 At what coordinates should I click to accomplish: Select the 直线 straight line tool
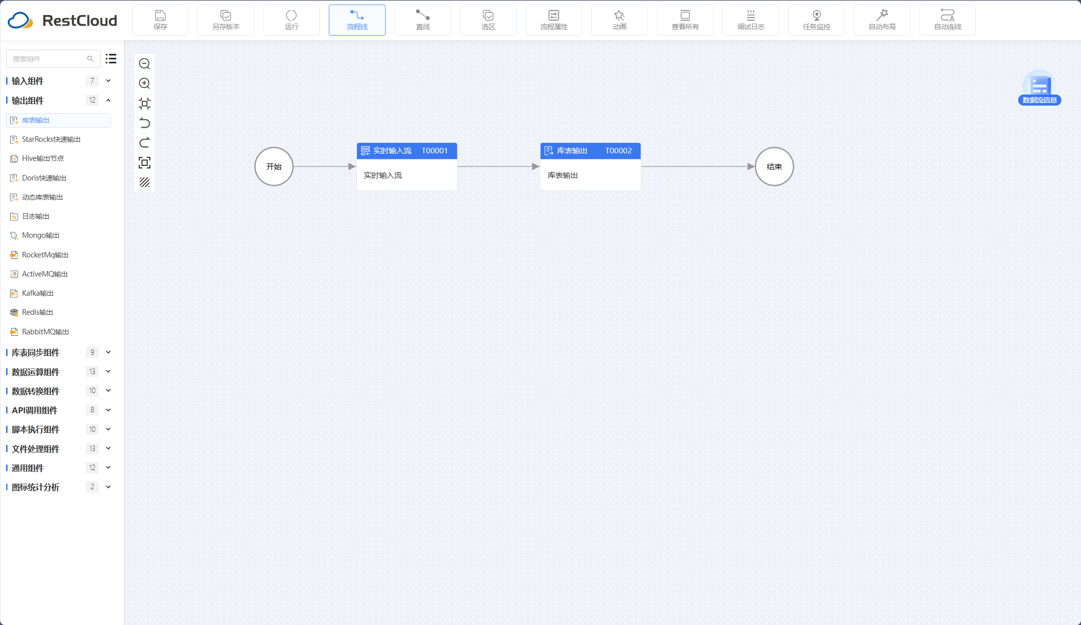coord(423,20)
